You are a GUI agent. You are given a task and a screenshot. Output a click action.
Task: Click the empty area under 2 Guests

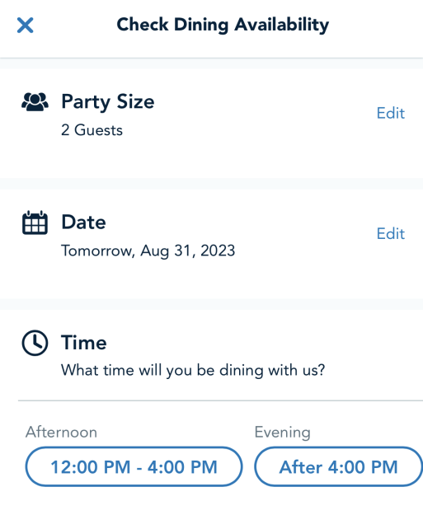pyautogui.click(x=211, y=159)
